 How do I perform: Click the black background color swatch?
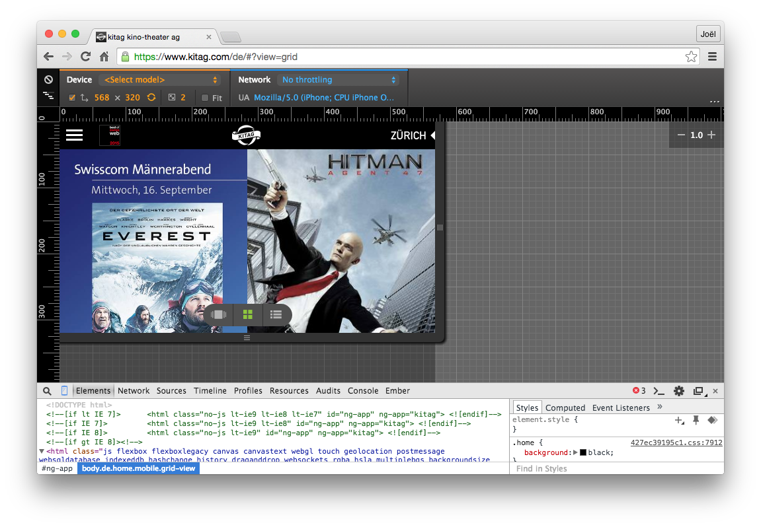[x=583, y=452]
